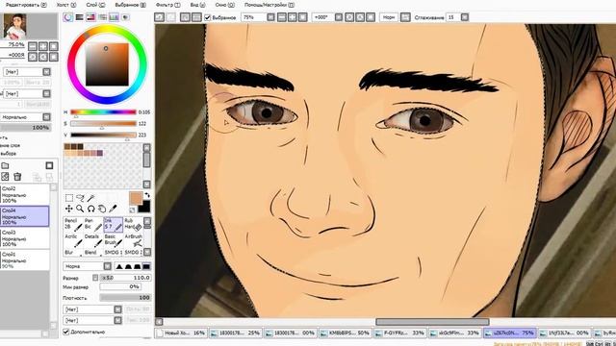
Task: Zoom in with top toolbar plus button
Action: (x=293, y=17)
